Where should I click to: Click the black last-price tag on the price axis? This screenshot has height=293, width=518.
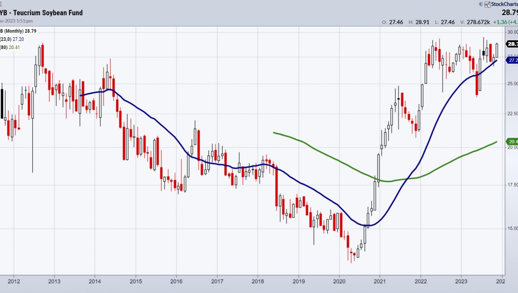(x=512, y=44)
